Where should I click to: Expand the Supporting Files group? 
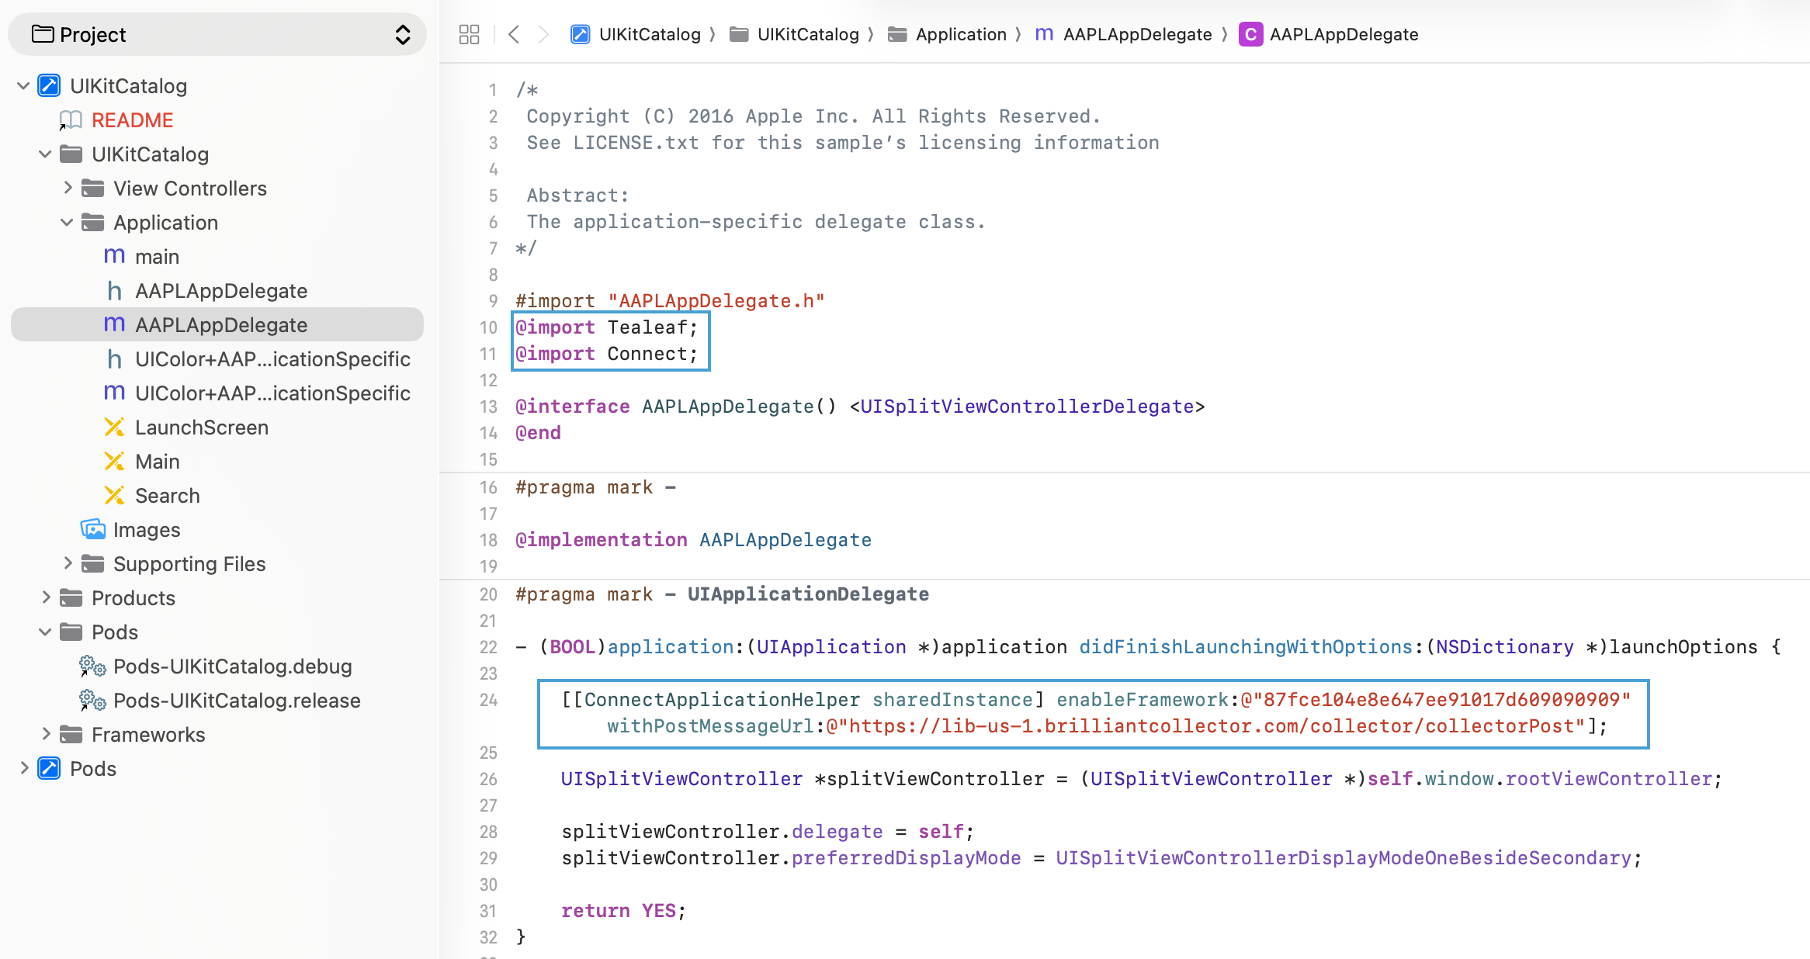tap(68, 563)
